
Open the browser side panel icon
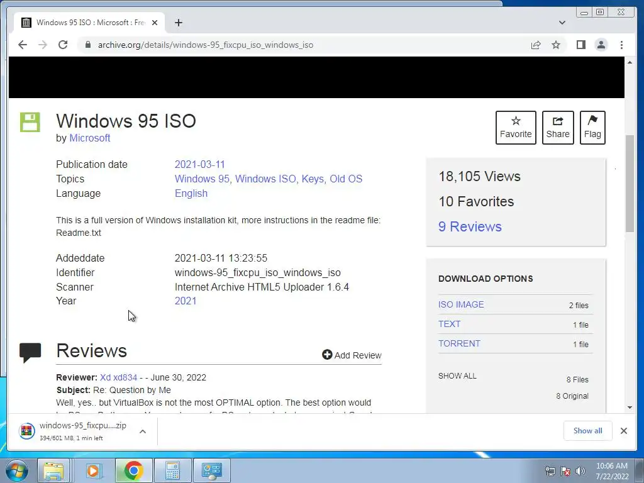[x=580, y=45]
